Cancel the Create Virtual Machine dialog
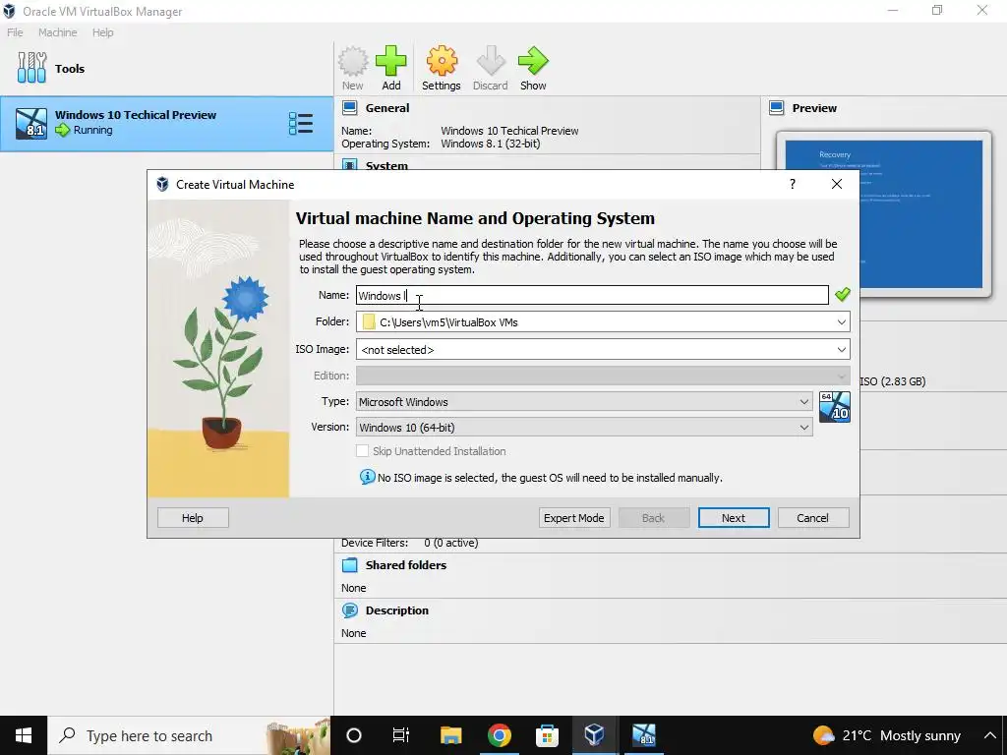 pyautogui.click(x=813, y=518)
